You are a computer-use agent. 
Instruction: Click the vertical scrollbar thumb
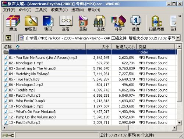tap(179, 75)
